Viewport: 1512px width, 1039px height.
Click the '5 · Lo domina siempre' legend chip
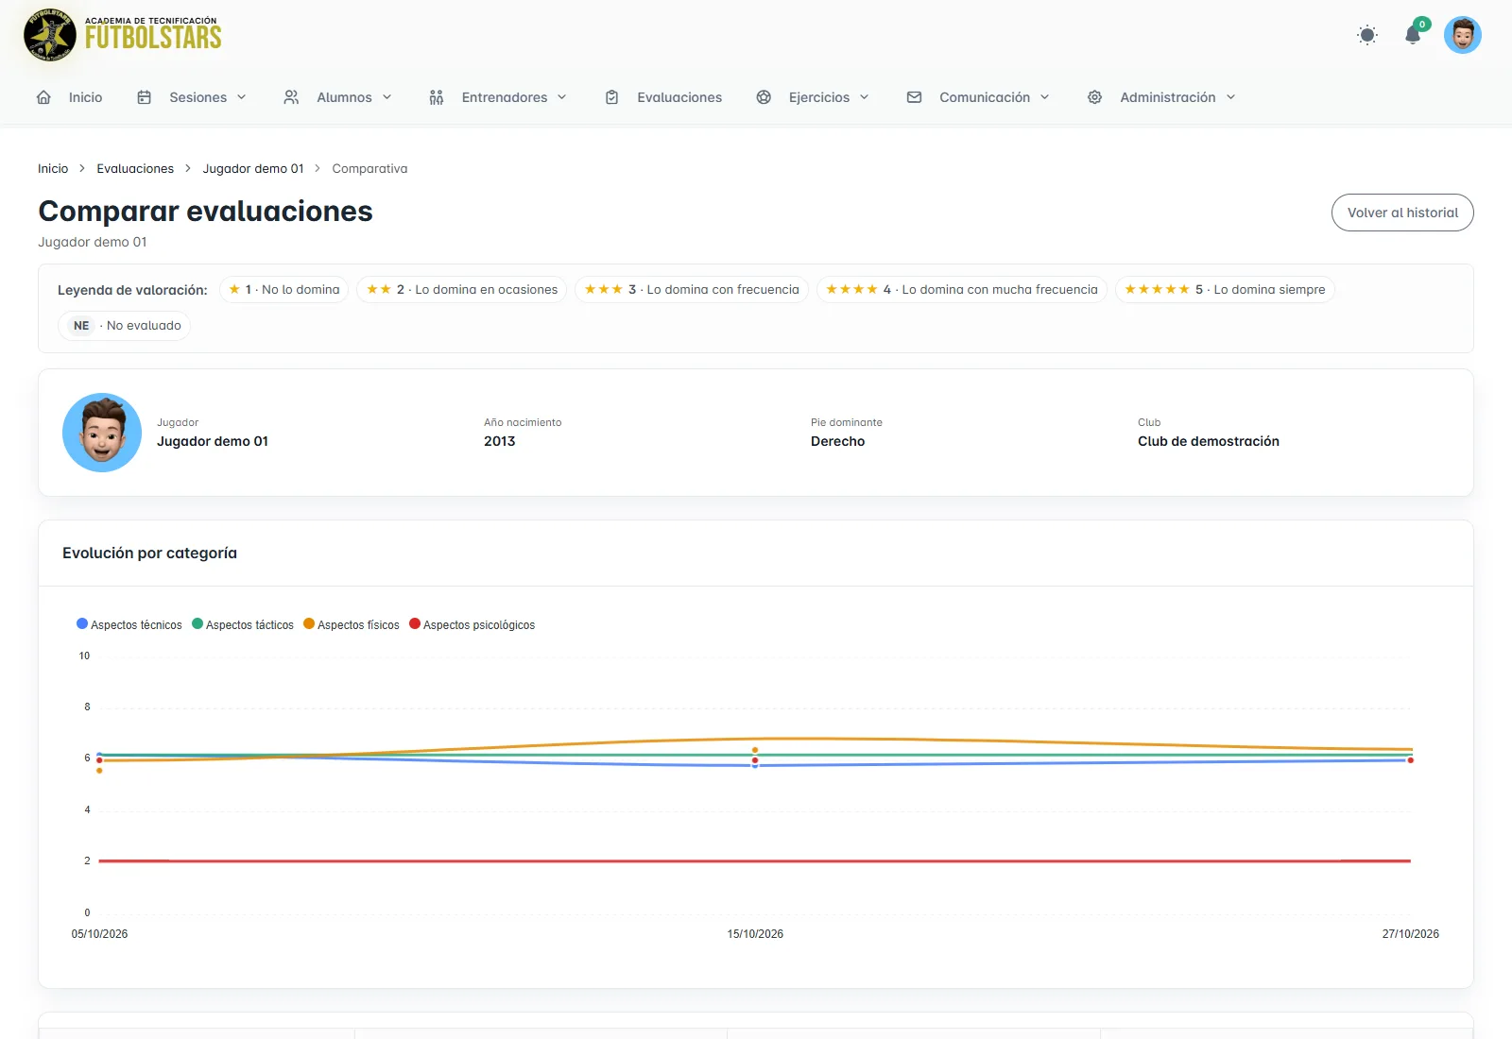tap(1225, 290)
